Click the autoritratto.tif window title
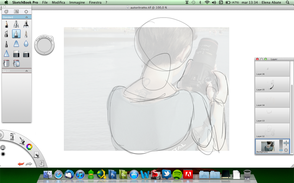The width and height of the screenshot is (294, 183). click(149, 8)
